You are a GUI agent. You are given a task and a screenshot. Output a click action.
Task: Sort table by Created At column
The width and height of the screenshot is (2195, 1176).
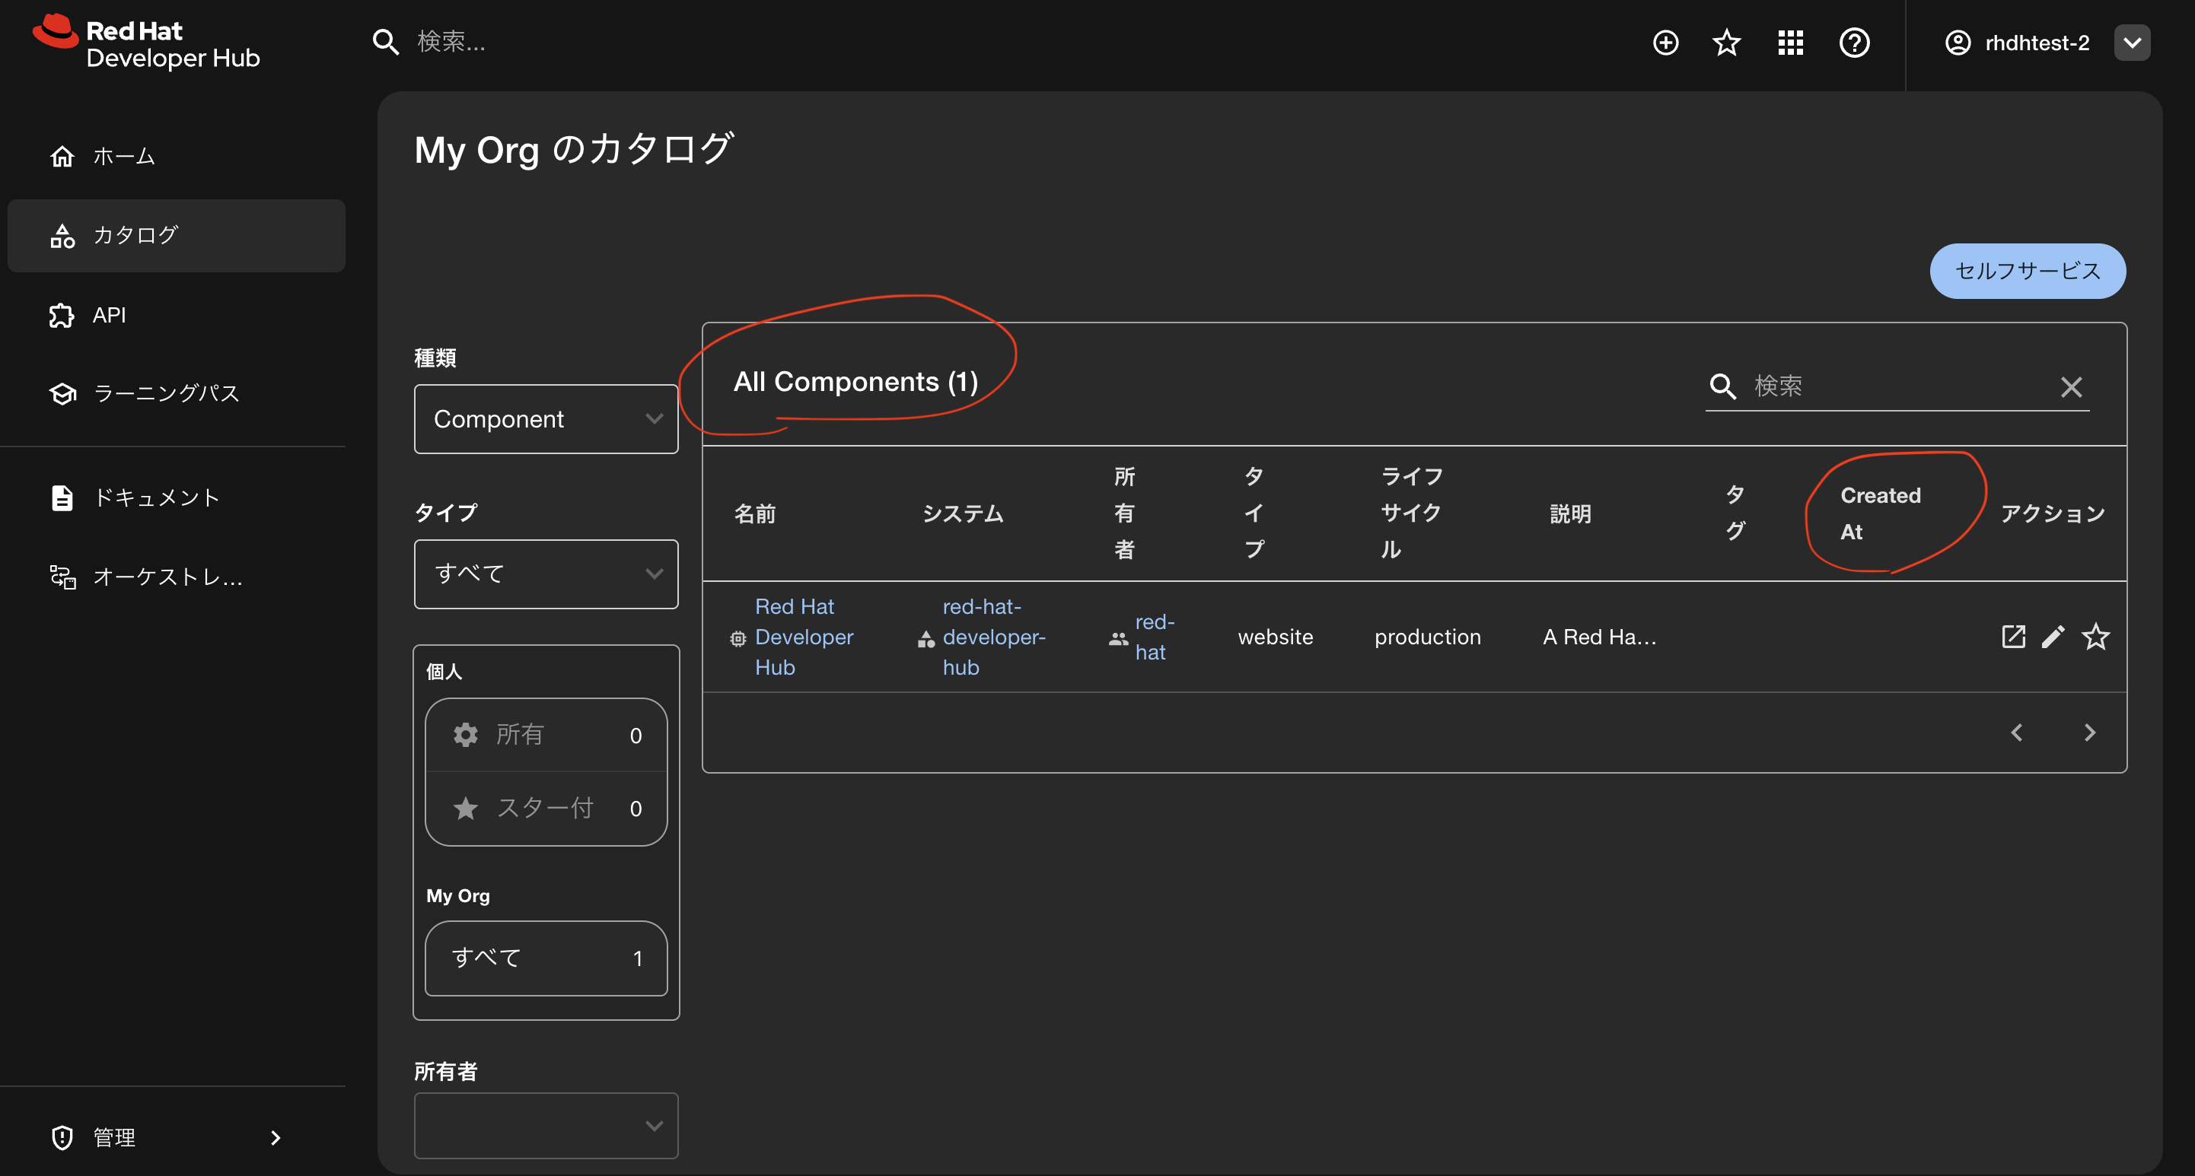[x=1880, y=513]
